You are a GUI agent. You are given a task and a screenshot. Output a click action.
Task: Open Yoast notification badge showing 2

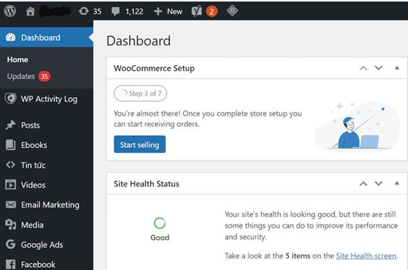tap(211, 12)
